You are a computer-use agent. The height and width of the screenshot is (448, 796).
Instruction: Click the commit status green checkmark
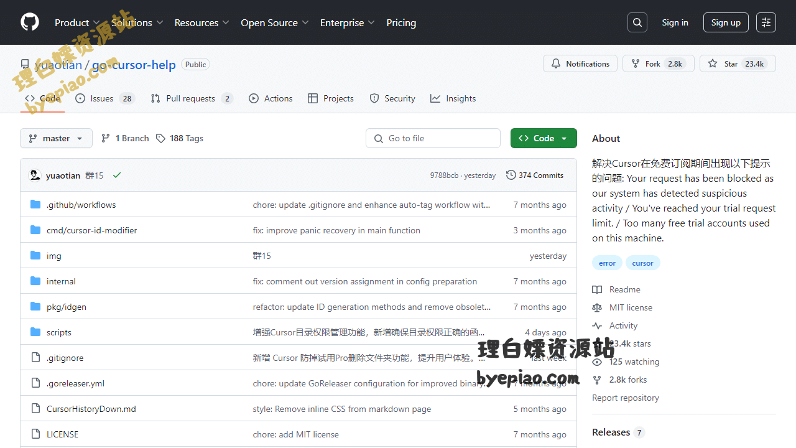[x=117, y=175]
